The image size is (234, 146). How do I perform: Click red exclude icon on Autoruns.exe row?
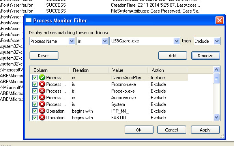tap(42, 97)
